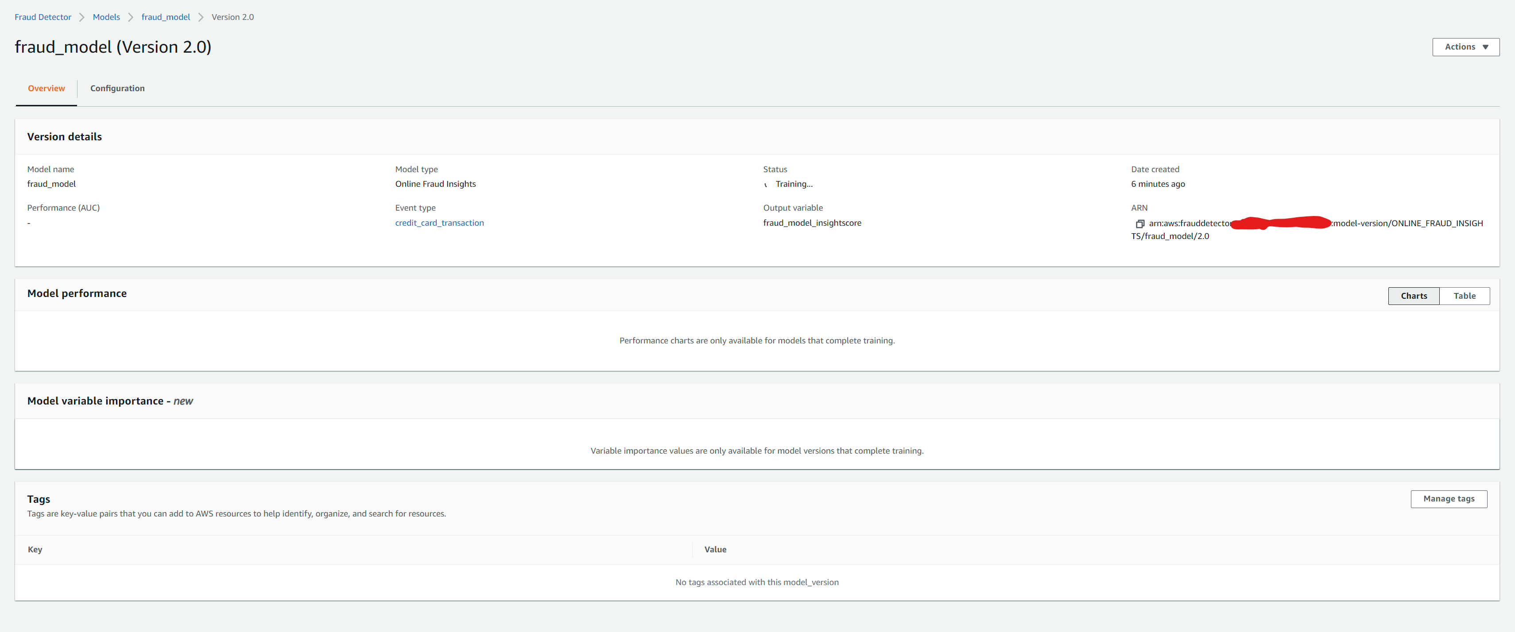Viewport: 1515px width, 632px height.
Task: Open the credit_card_transaction event type link
Action: (x=439, y=223)
